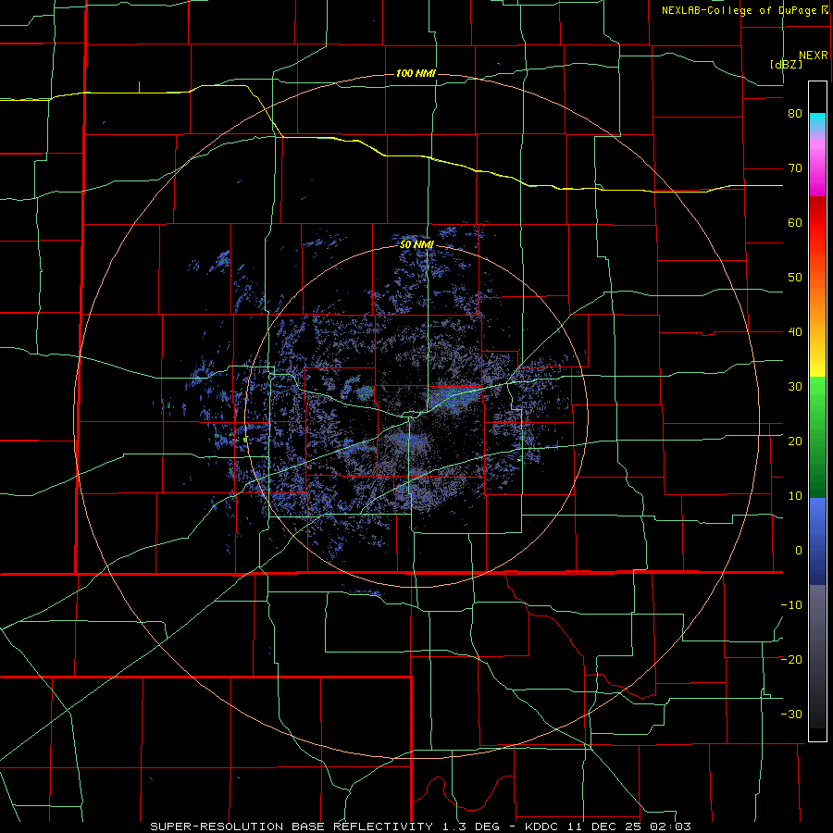Click the green band of the color bar
Screen dimensions: 833x833
click(x=817, y=437)
